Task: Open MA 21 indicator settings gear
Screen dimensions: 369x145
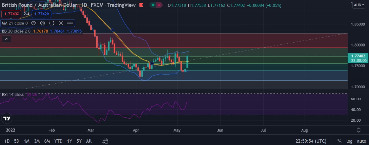Action: coord(42,23)
